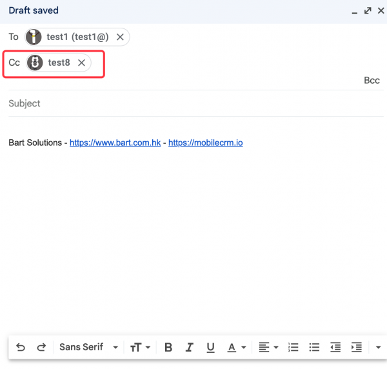Insert a bulleted list
Image resolution: width=387 pixels, height=369 pixels.
(x=314, y=347)
